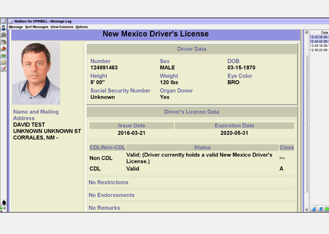Click the Driver's License Data header
Image resolution: width=329 pixels, height=234 pixels.
192,112
